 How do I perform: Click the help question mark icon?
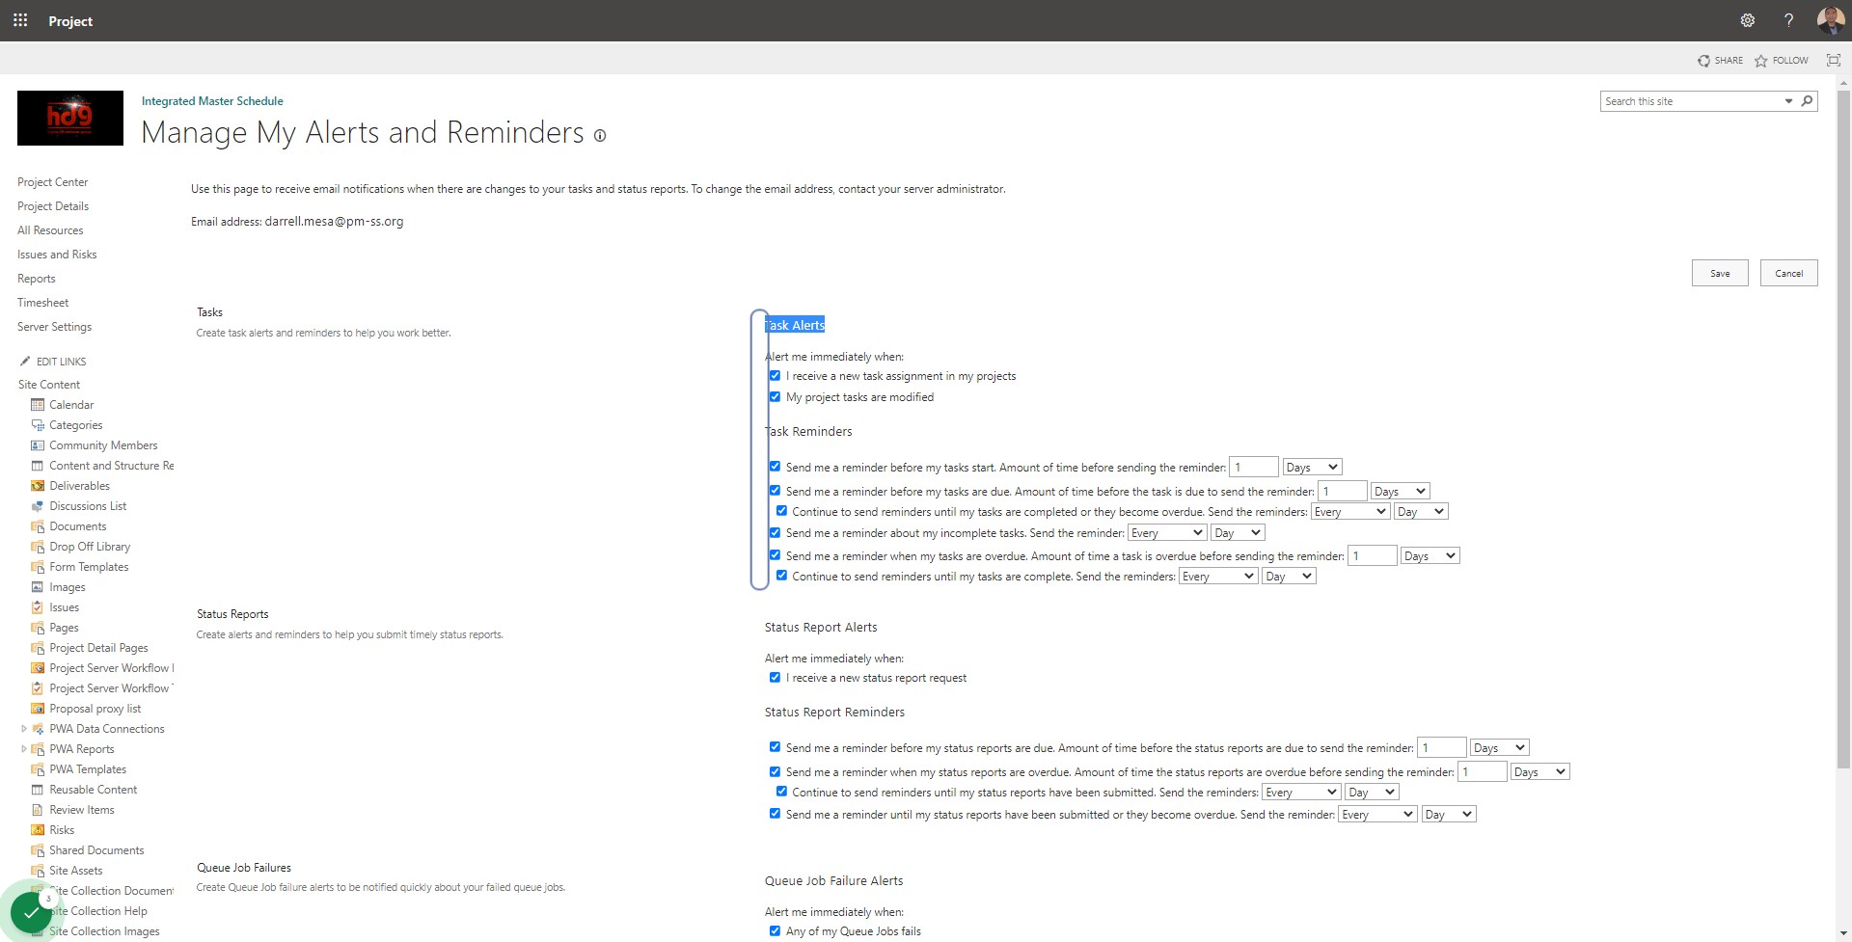(1788, 20)
